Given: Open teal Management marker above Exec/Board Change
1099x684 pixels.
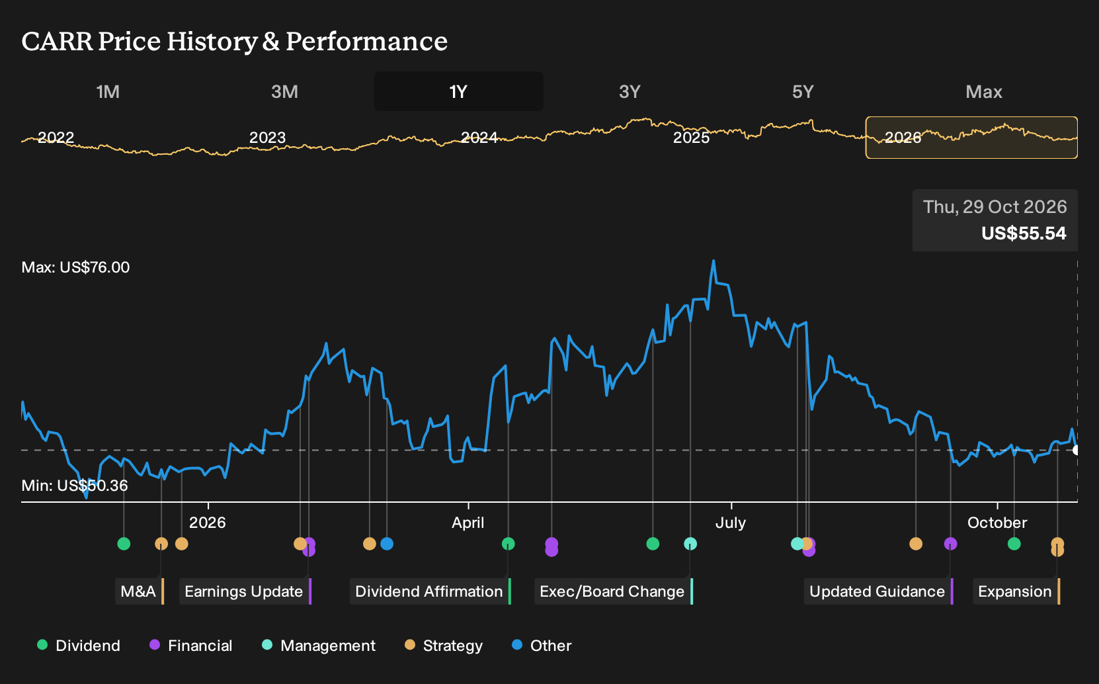Looking at the screenshot, I should click(x=690, y=544).
